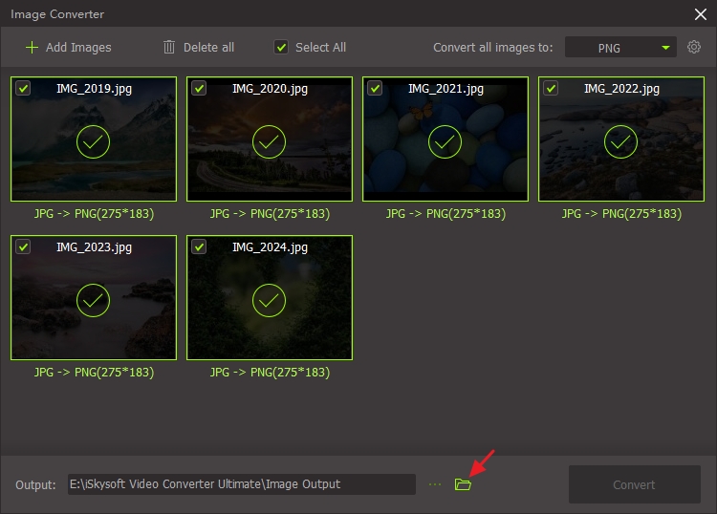Screen dimensions: 717x514
Task: Close the Image Converter window
Action: point(699,13)
